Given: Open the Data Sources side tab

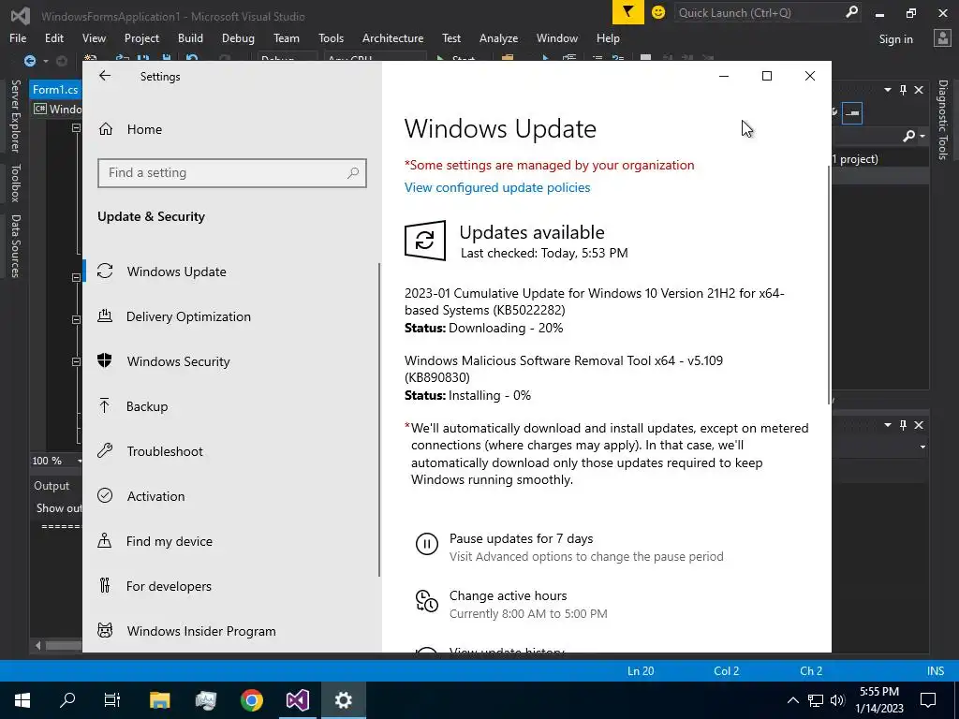Looking at the screenshot, I should point(16,246).
